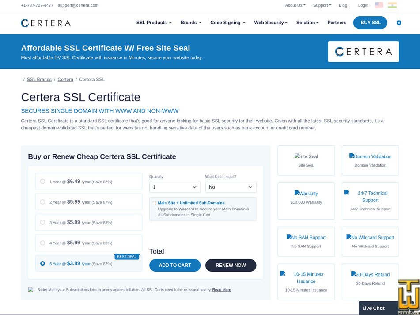This screenshot has width=420, height=315.
Task: Expand the SSL Products menu
Action: click(x=153, y=23)
